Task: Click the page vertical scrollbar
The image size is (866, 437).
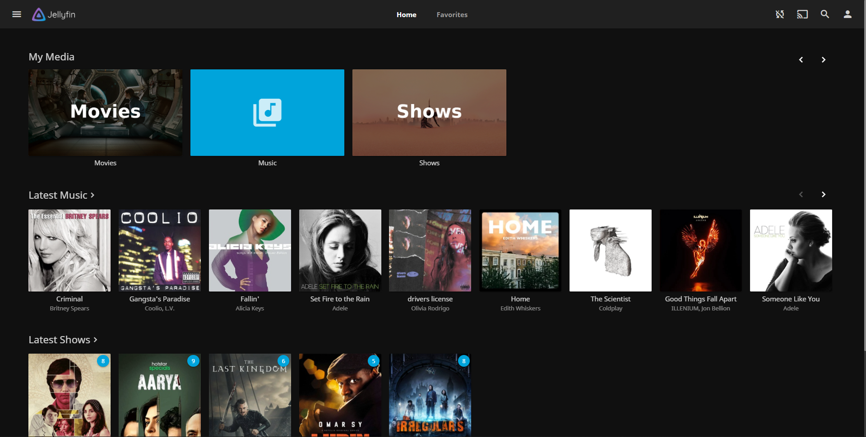Action: pos(864,180)
